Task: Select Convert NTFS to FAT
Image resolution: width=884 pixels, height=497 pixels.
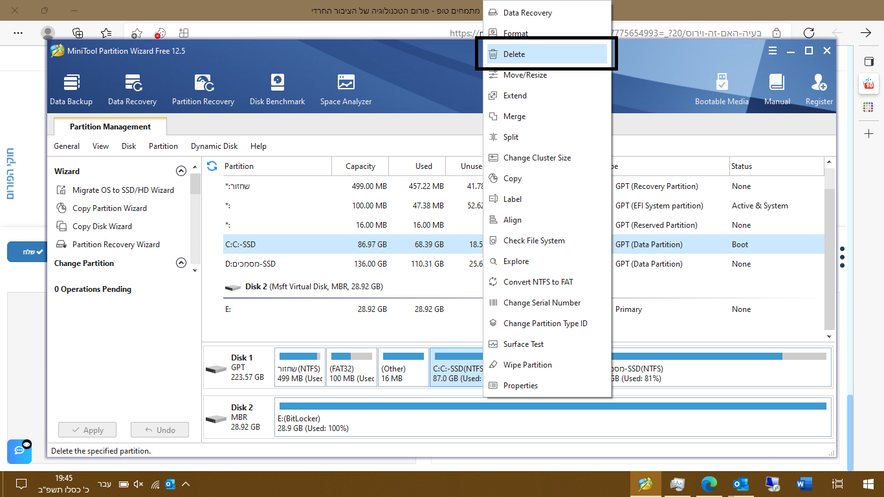Action: [x=547, y=282]
